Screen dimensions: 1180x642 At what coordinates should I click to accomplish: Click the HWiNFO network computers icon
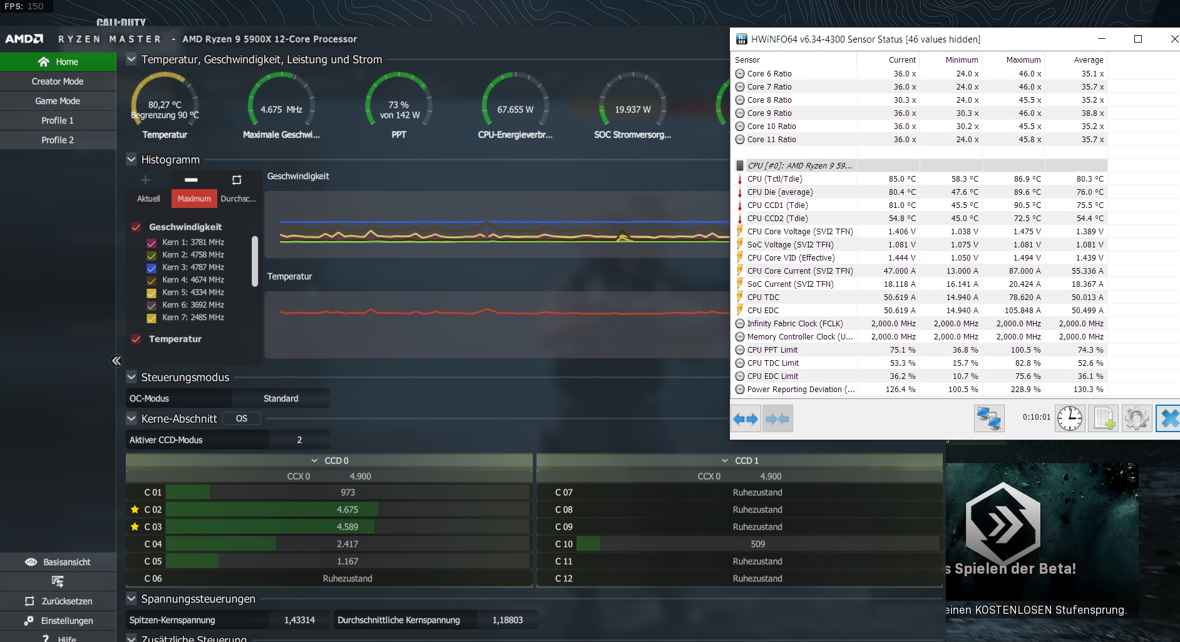coord(989,418)
